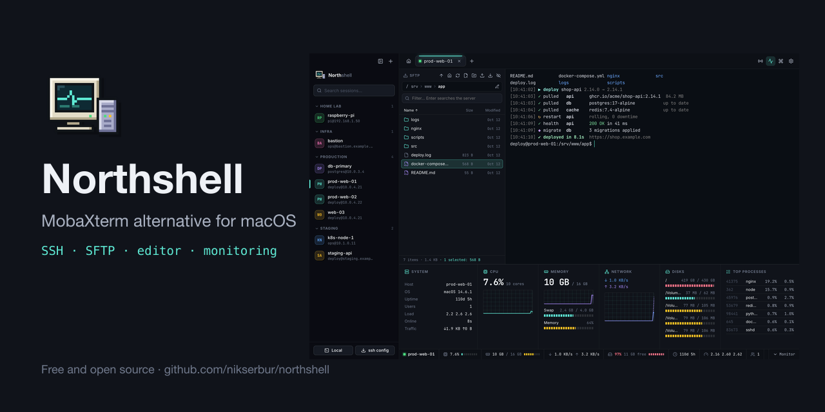Collapse the Monitor panel from status bar
Image resolution: width=825 pixels, height=412 pixels.
(784, 354)
